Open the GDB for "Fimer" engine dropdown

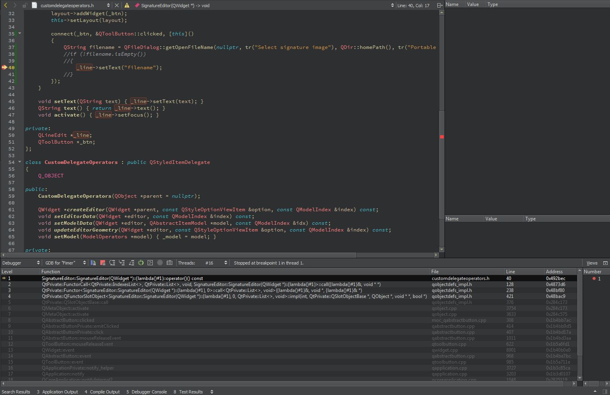[x=65, y=263]
